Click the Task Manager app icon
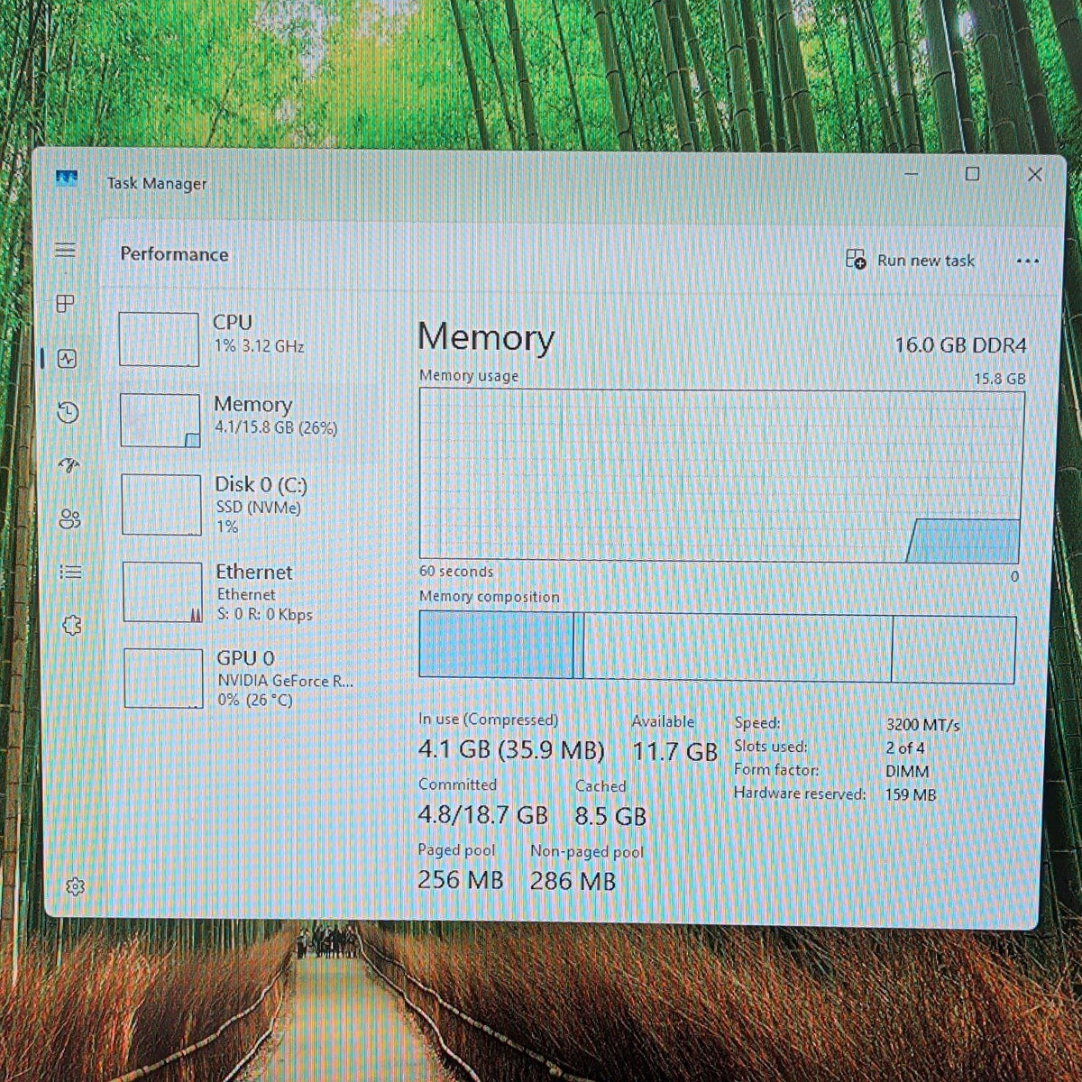This screenshot has height=1082, width=1082. click(67, 179)
